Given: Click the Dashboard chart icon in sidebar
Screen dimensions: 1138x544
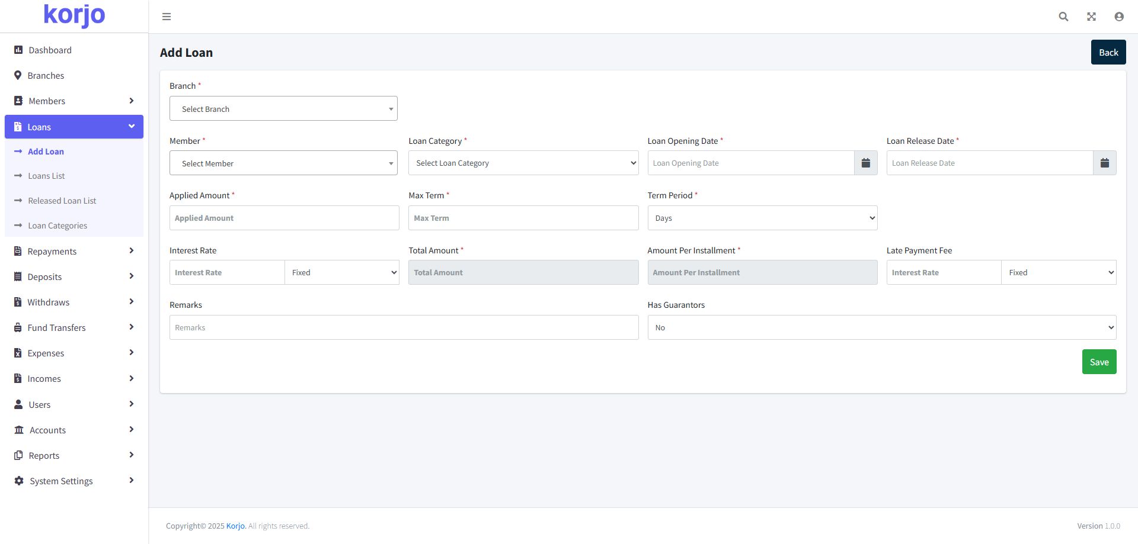Looking at the screenshot, I should tap(18, 50).
